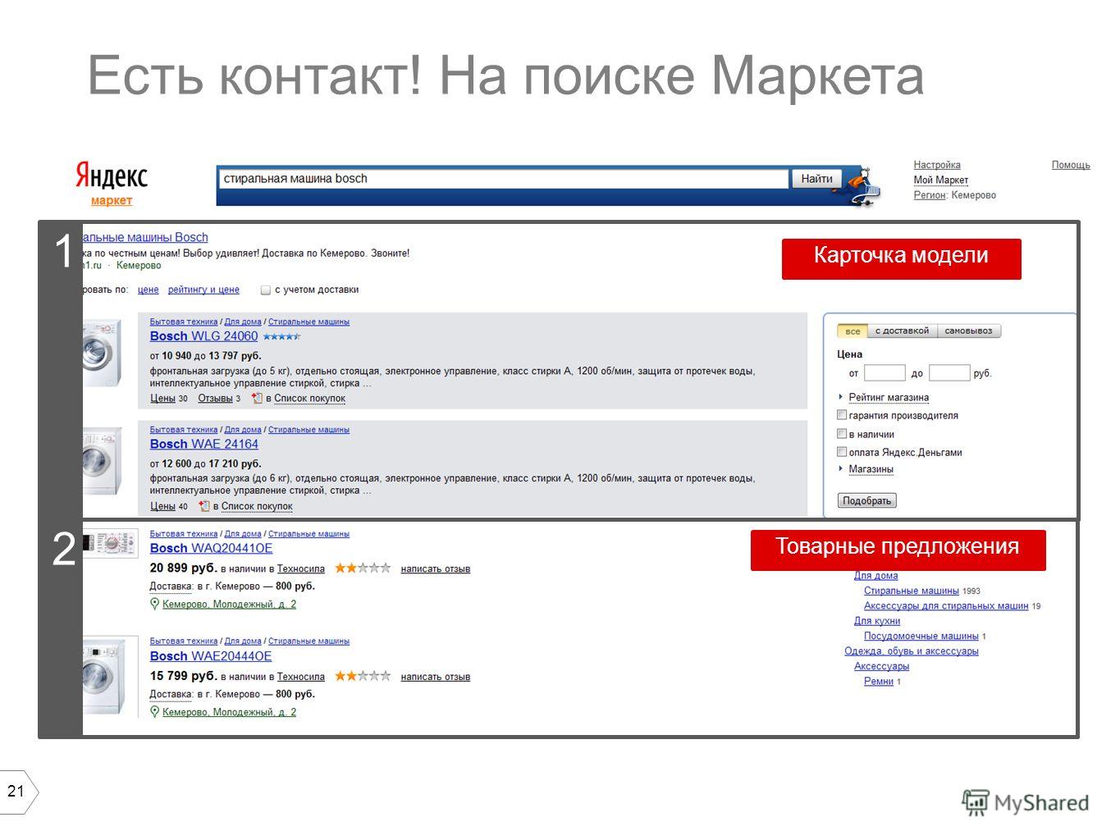Open 'Настройка' link
This screenshot has width=1120, height=840.
pyautogui.click(x=937, y=165)
